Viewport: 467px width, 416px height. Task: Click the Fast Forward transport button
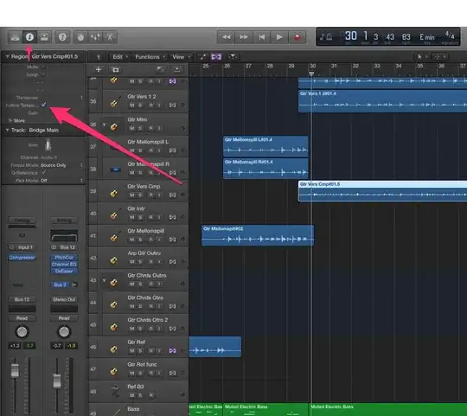[244, 37]
